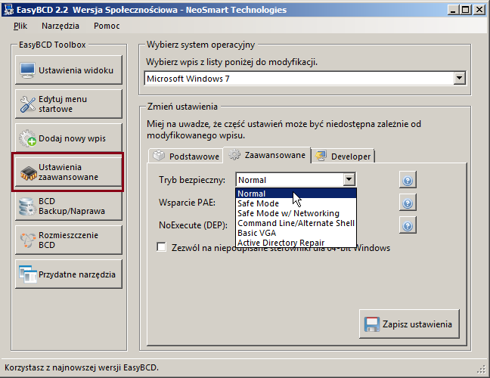
Task: Click help icon next to NoExecute (DEP)
Action: (x=408, y=225)
